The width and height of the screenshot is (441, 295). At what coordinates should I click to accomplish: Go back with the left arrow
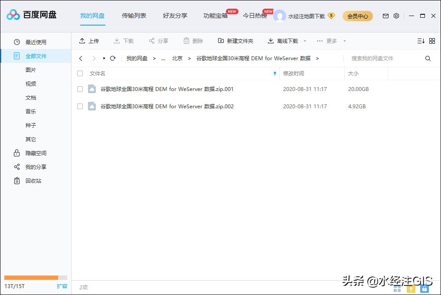point(81,58)
